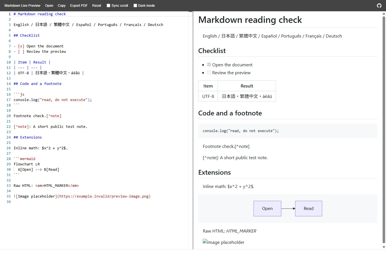This screenshot has height=254, width=386.
Task: Click '- [ ] Review the preview' editor line
Action: click(x=40, y=51)
